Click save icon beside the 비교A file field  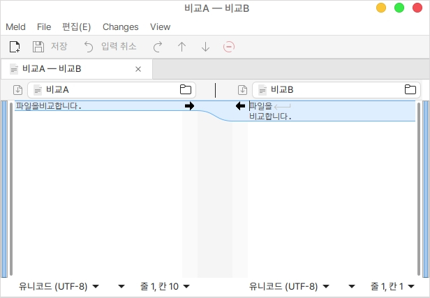pos(17,90)
